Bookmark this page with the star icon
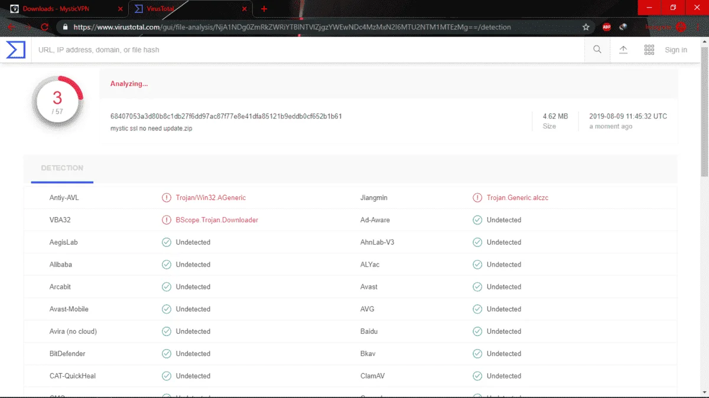The width and height of the screenshot is (709, 398). [586, 27]
